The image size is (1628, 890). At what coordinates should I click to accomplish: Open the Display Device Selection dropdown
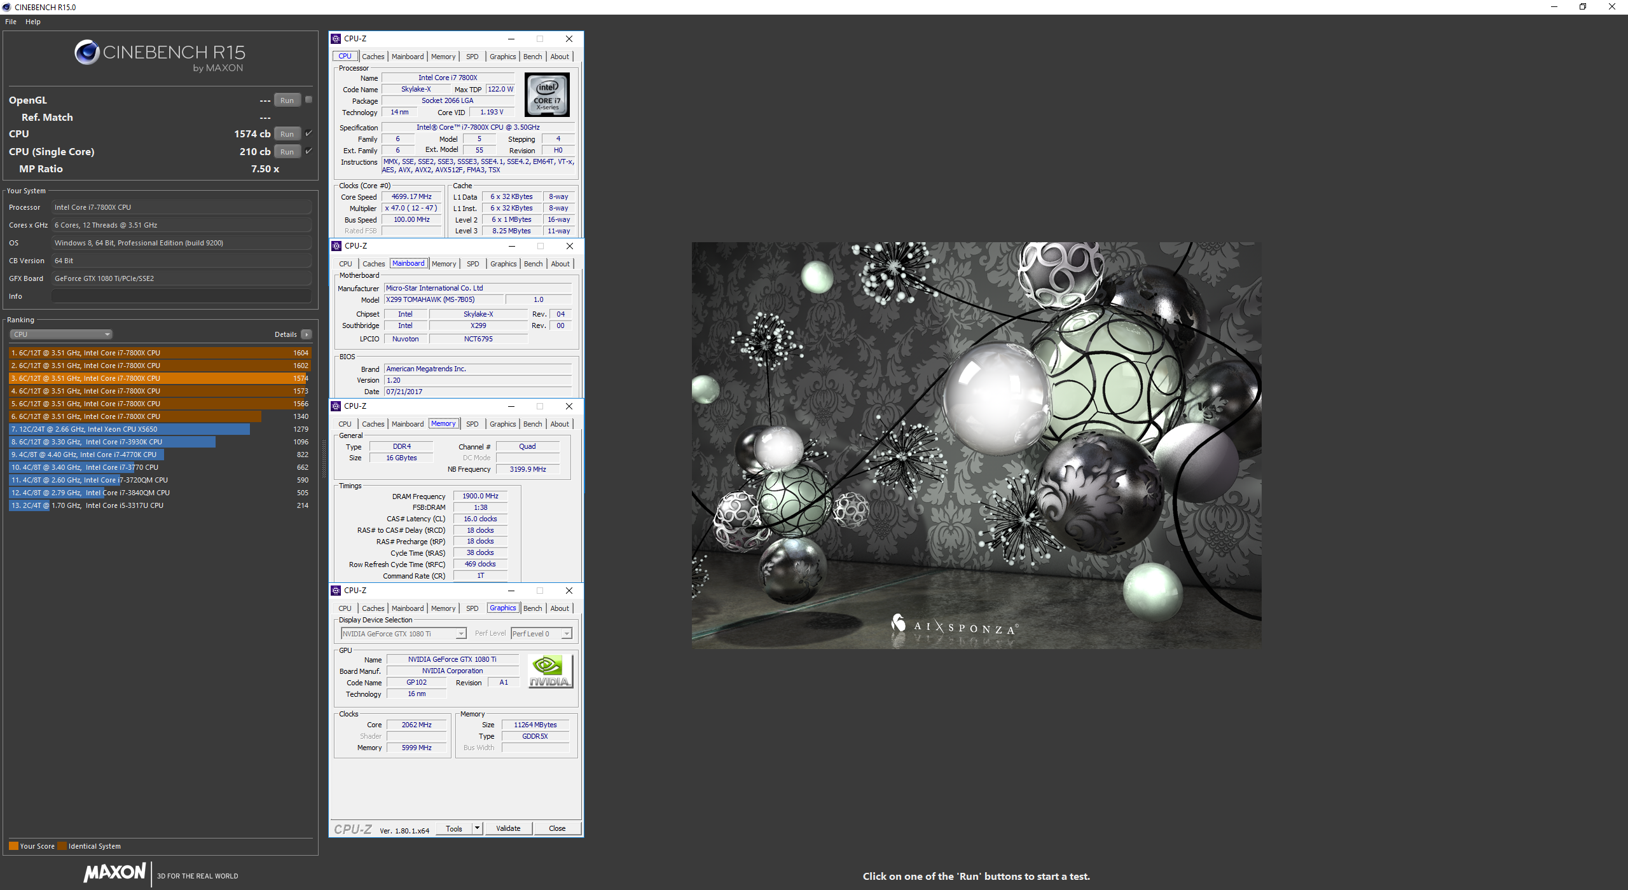(x=404, y=634)
